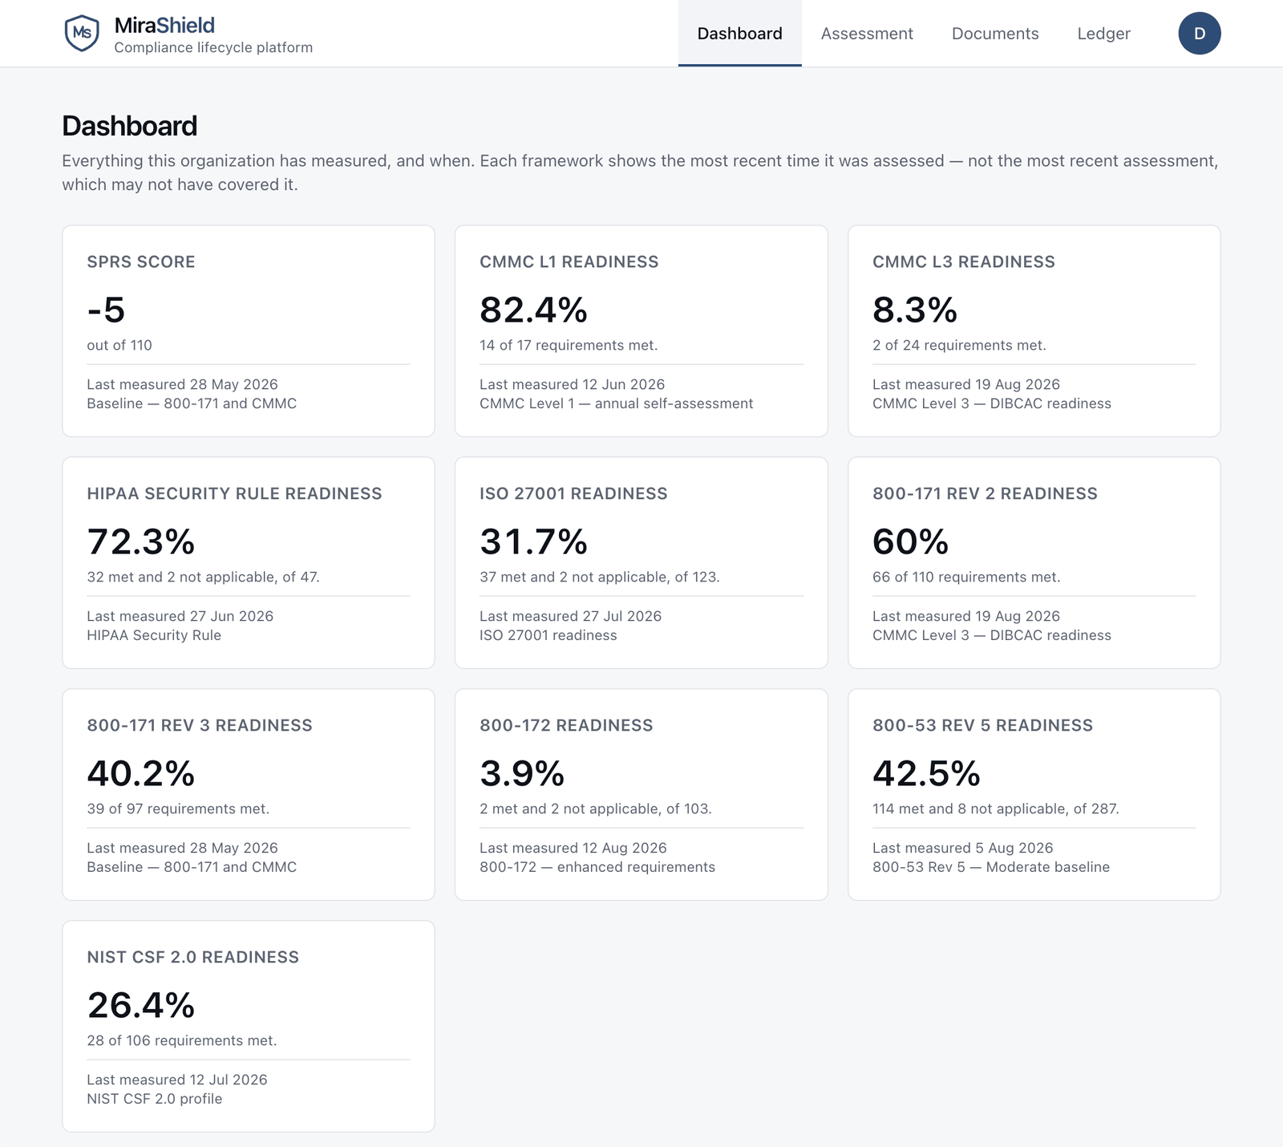The image size is (1283, 1147).
Task: Select "800-172 — enhanced requirements" text
Action: point(597,868)
